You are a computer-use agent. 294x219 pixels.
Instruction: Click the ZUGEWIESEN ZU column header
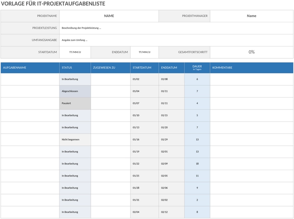[x=111, y=68]
